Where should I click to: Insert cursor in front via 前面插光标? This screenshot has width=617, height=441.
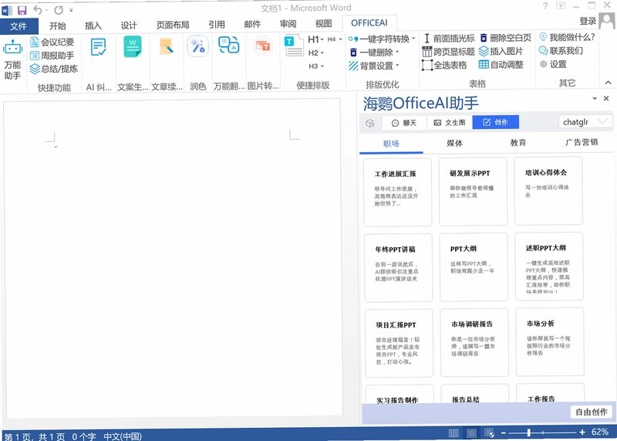(x=449, y=38)
